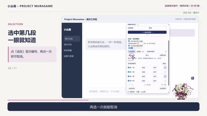
Task: Focus the bubble auto-close seconds field
Action: click(140, 43)
